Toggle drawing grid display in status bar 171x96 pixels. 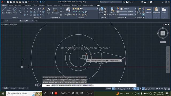[x=113, y=89]
